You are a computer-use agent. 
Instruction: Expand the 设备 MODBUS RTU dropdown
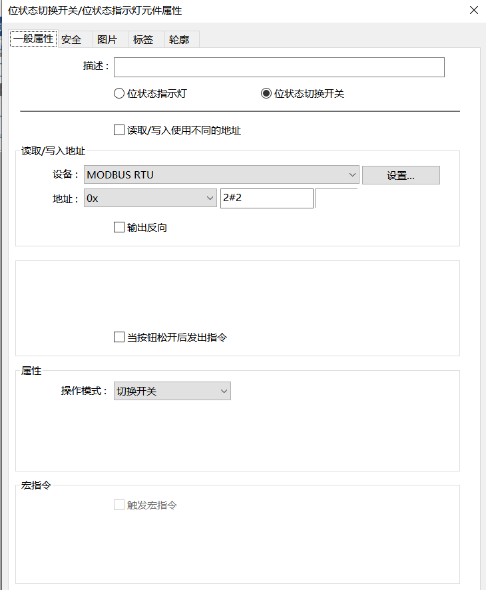[222, 175]
